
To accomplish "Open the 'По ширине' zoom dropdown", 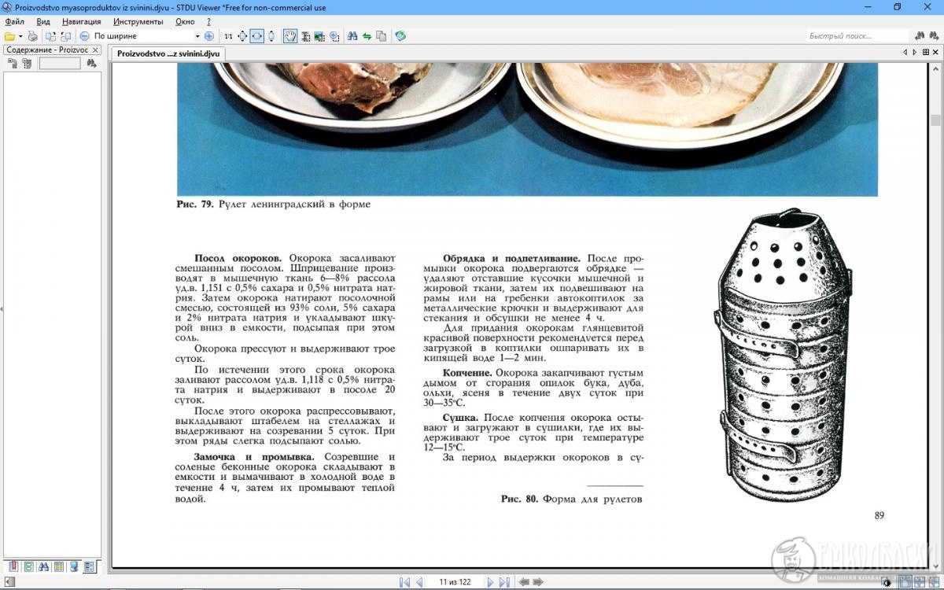I will 197,36.
